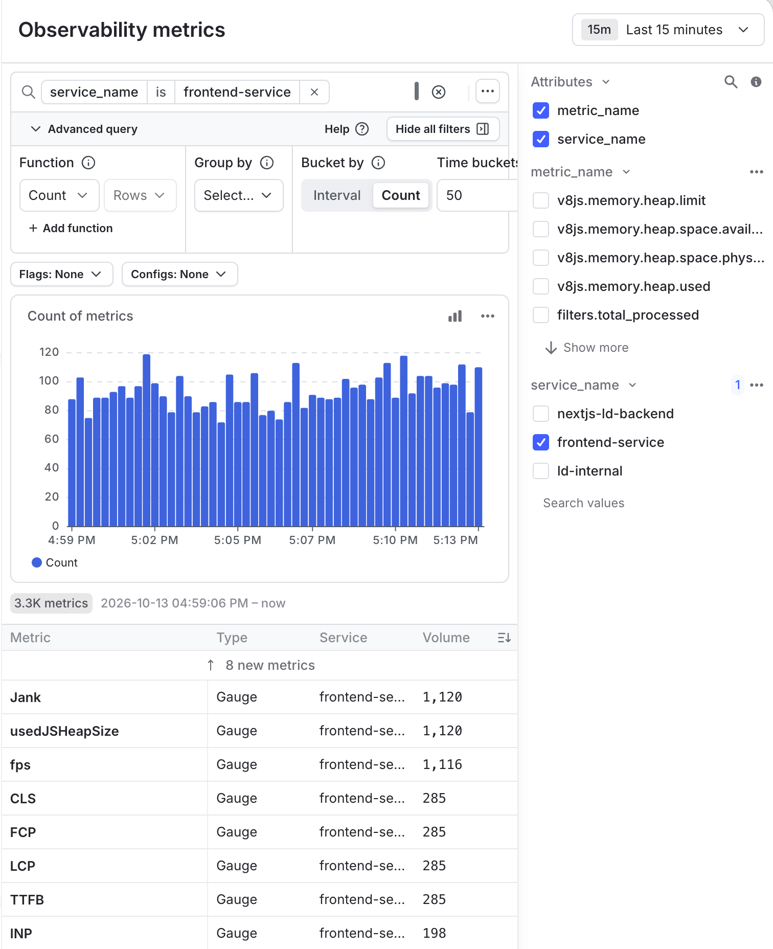Screen dimensions: 773x949
Task: Collapse the Advanced query section
Action: (x=85, y=129)
